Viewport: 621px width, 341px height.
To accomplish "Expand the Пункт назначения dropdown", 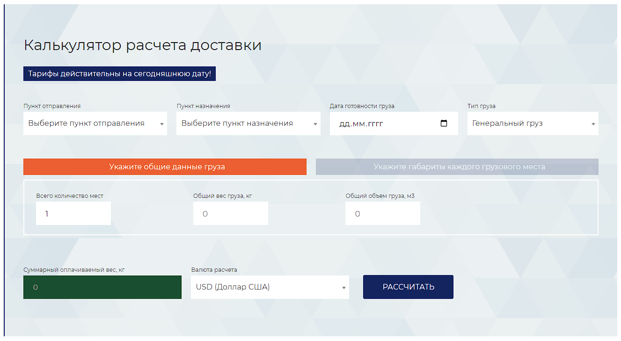I will coord(248,123).
